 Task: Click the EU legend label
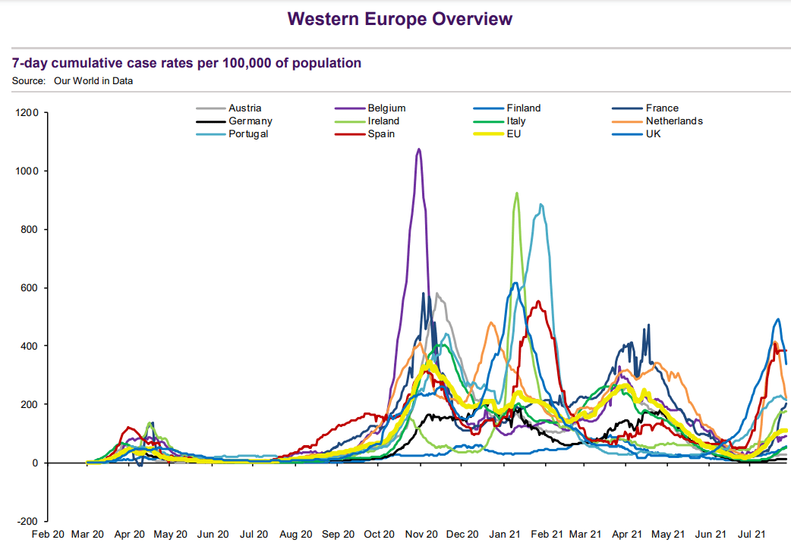point(514,134)
